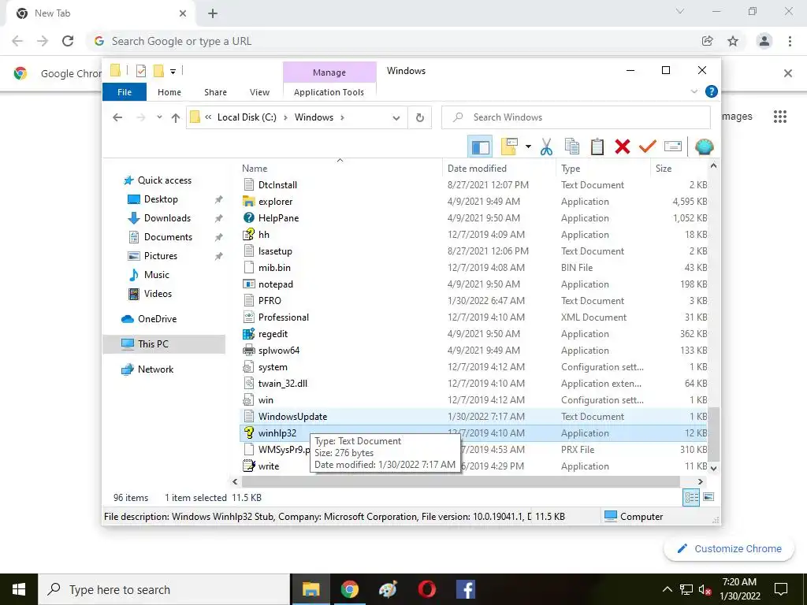807x605 pixels.
Task: Select the WindowsUpdate text document
Action: tap(474, 417)
